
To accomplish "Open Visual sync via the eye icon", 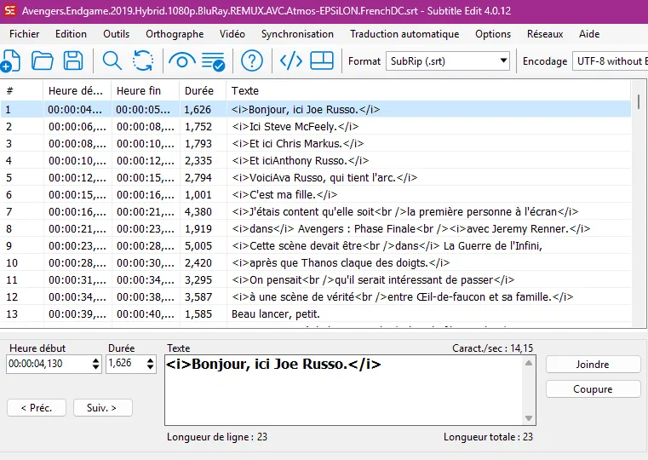I will click(x=182, y=60).
